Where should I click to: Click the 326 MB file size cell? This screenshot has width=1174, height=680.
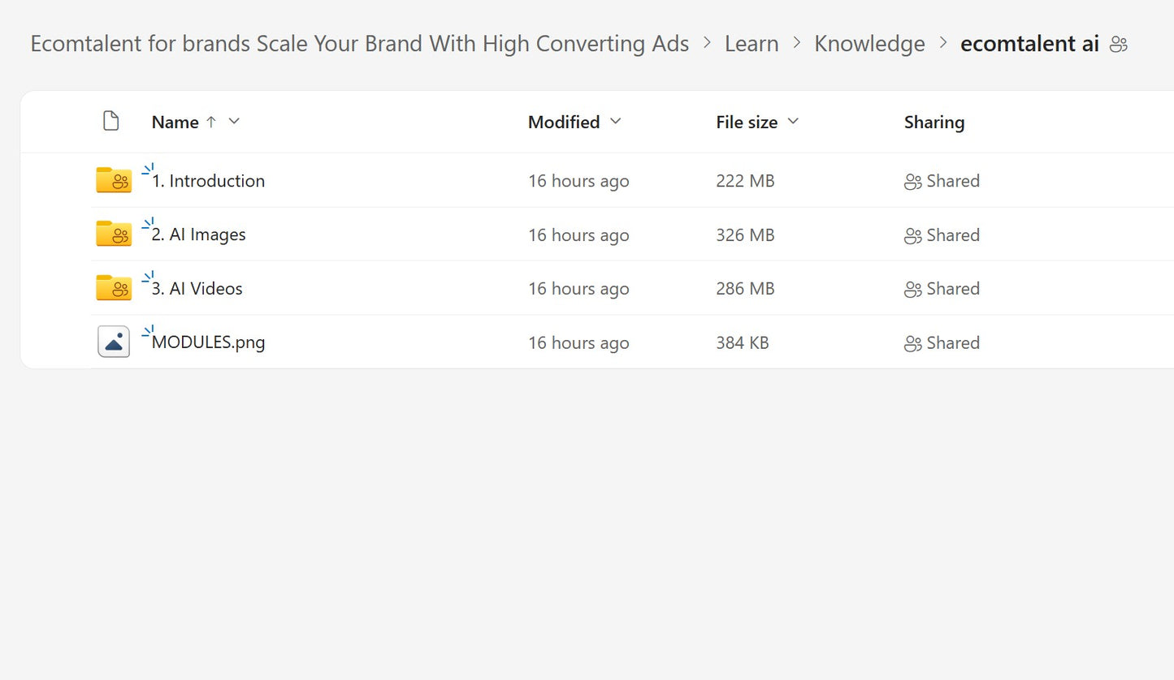[745, 235]
